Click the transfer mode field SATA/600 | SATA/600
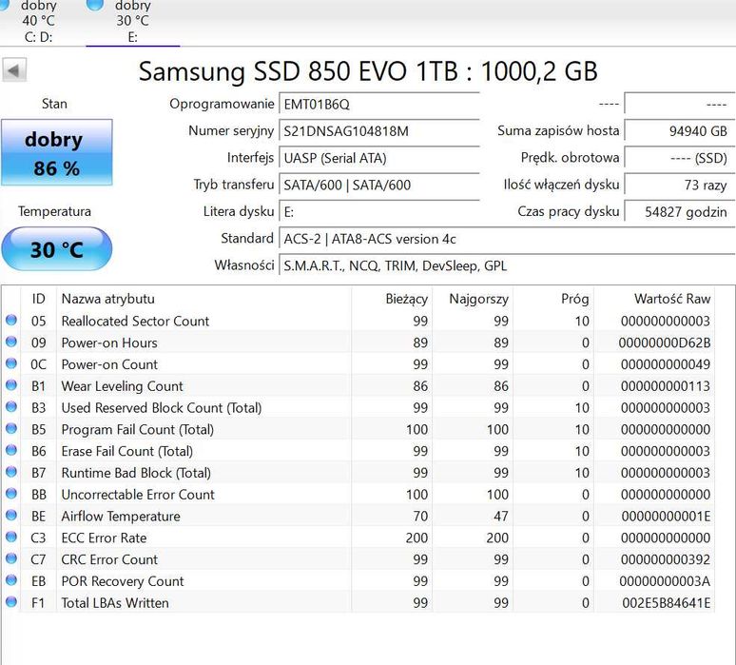This screenshot has width=736, height=665. click(379, 185)
